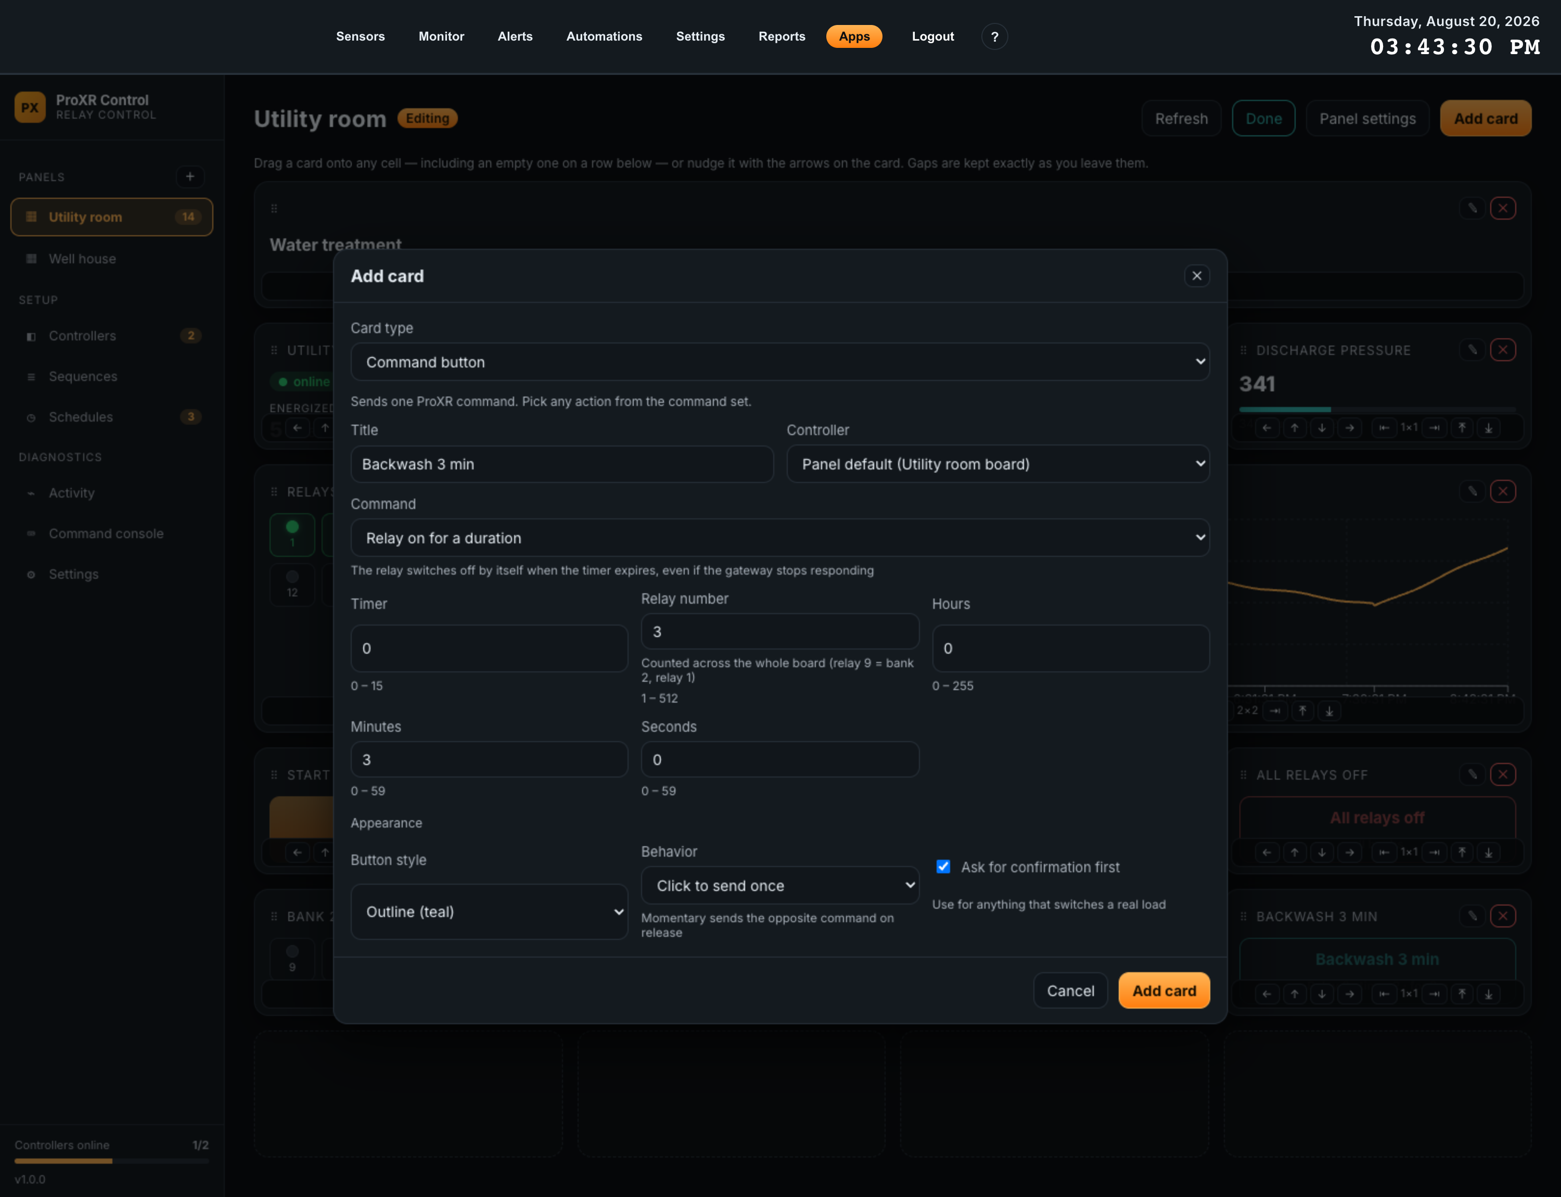Nudge Discharge Pressure card right
Viewport: 1561px width, 1197px height.
pyautogui.click(x=1349, y=427)
